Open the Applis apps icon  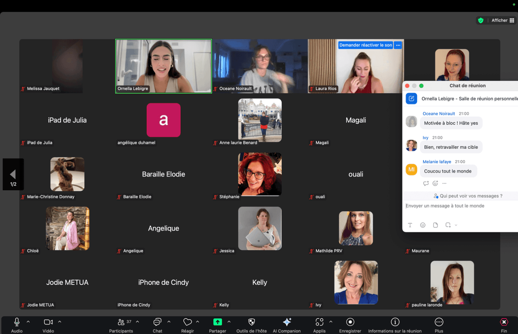(319, 322)
